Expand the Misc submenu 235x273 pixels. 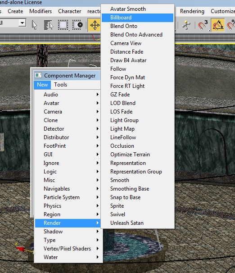pos(68,180)
